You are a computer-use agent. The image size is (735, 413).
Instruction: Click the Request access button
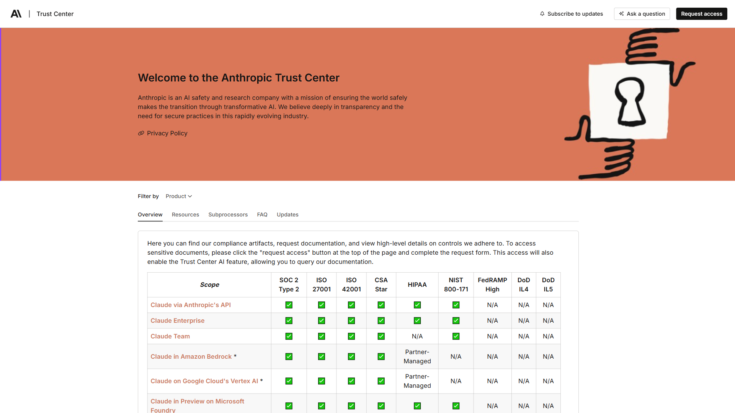click(701, 14)
